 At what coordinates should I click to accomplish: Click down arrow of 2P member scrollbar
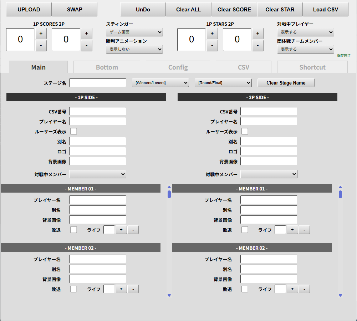coord(340,296)
